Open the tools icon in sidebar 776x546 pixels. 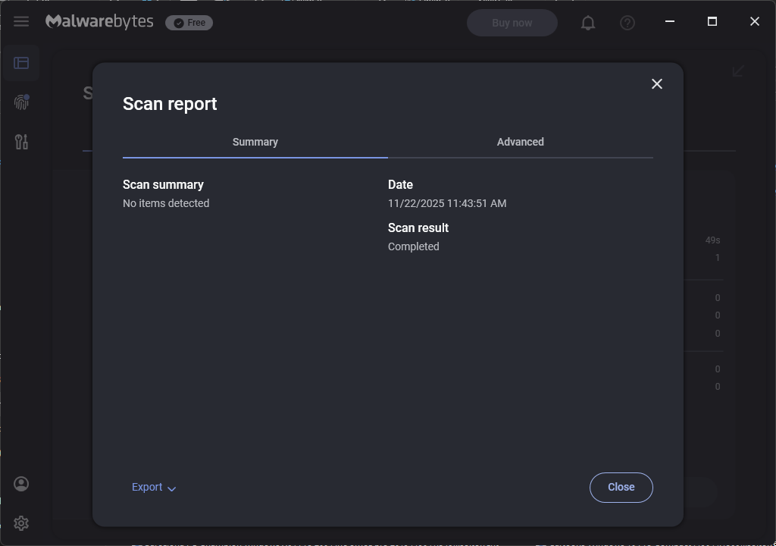[21, 142]
